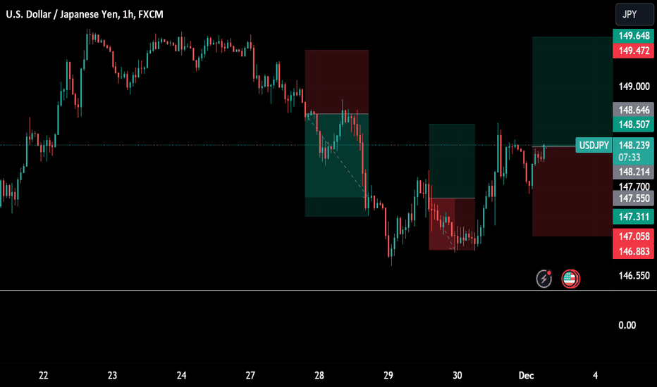Viewport: 657px width, 387px height.
Task: Click date label 4 on time axis
Action: [596, 375]
